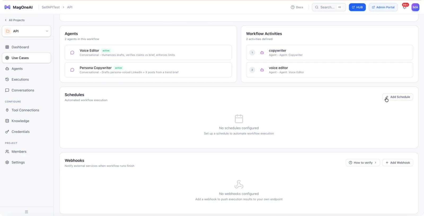
Task: Open Agents page in the sidebar
Action: click(26, 69)
